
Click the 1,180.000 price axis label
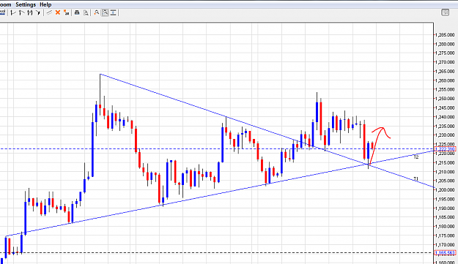click(x=445, y=226)
